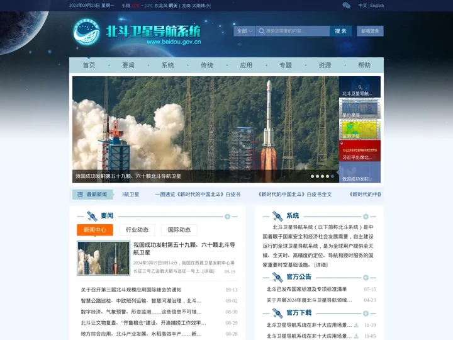Click the satellite icon beside 官方下载
453x340 pixels.
277,313
